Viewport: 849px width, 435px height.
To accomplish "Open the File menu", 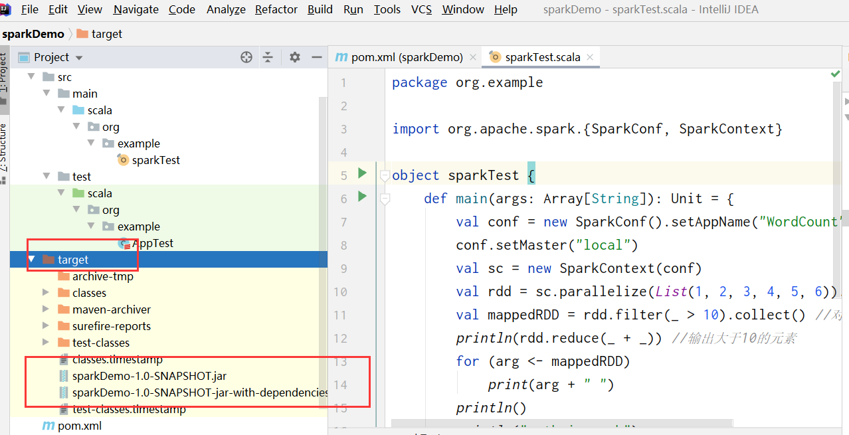I will tap(30, 9).
